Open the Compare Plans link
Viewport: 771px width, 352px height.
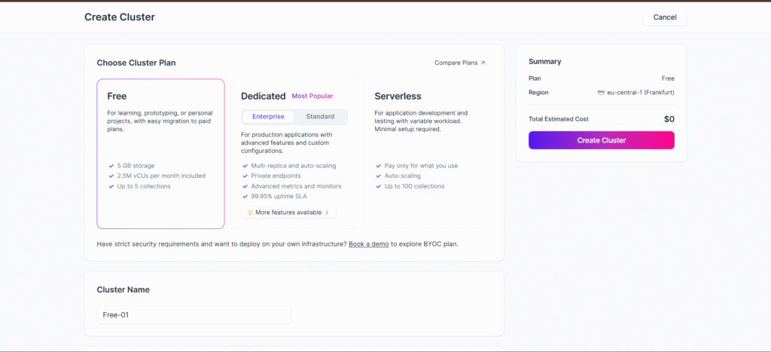pos(456,63)
